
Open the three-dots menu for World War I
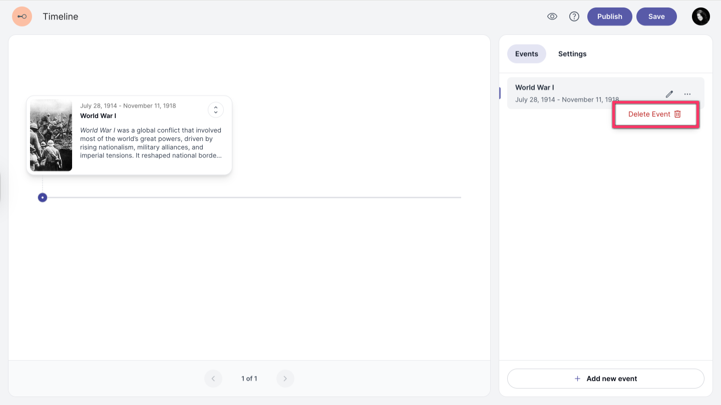[x=687, y=94]
